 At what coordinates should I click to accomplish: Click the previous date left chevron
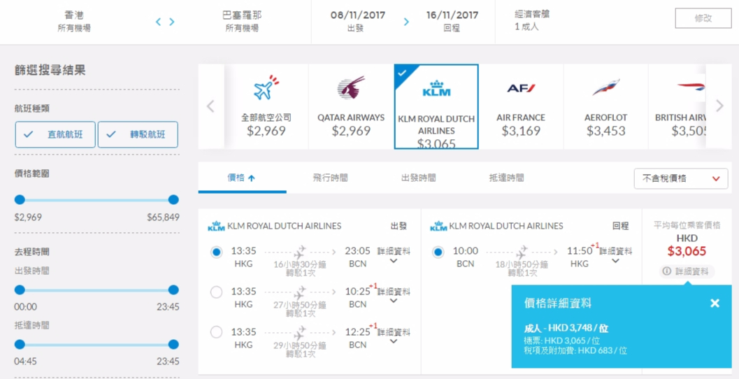coord(158,22)
